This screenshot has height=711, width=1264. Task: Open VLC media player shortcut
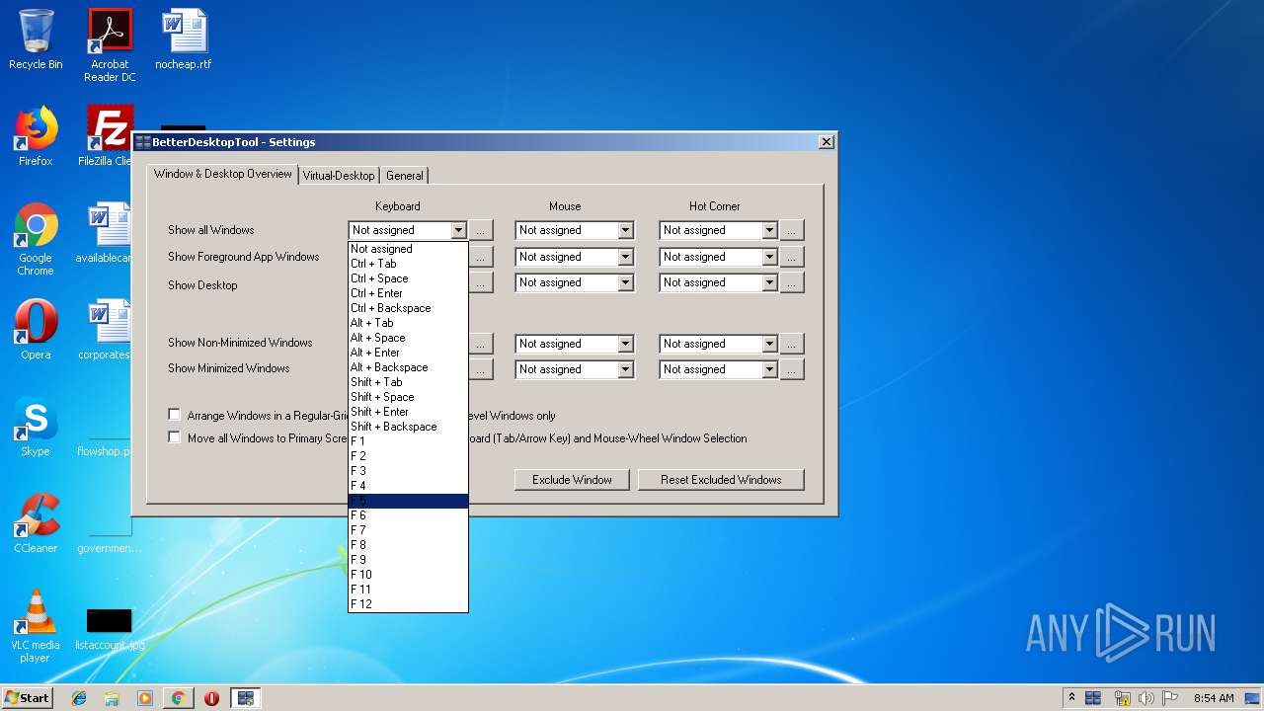point(36,626)
